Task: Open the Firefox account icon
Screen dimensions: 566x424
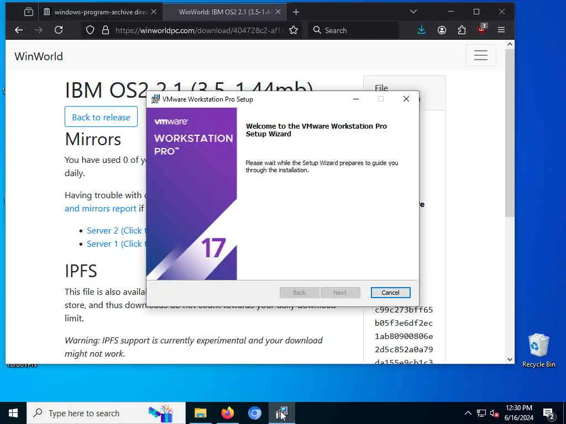Action: [442, 30]
